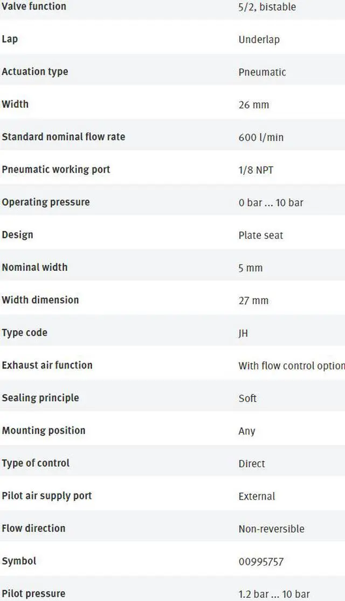Select the Mounting position label
Viewport: 345px width, 601px height.
click(x=43, y=431)
